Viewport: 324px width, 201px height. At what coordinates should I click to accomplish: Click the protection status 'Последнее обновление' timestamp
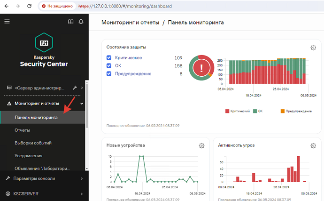pyautogui.click(x=143, y=126)
